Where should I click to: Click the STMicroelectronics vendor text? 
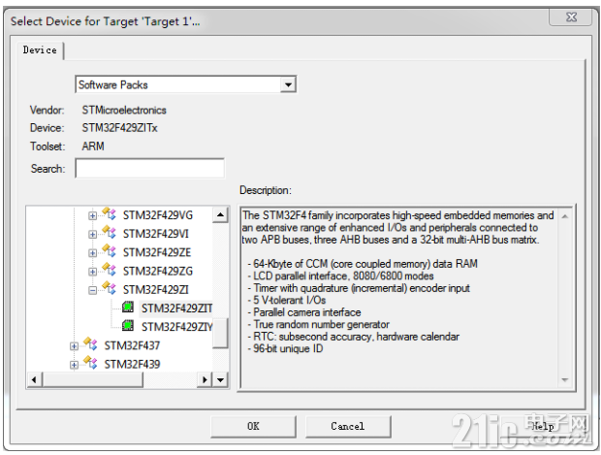124,110
